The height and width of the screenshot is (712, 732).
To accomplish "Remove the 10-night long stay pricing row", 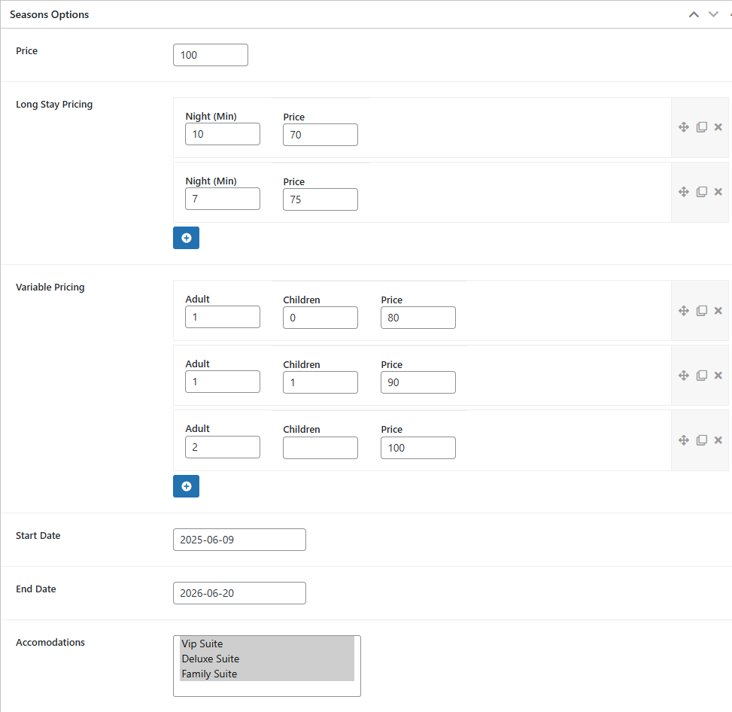I will [718, 127].
